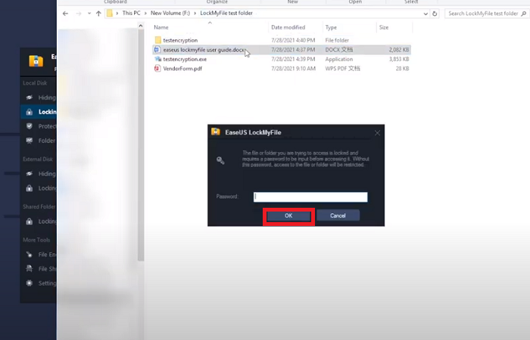This screenshot has height=340, width=530.
Task: Click the EaseUS LockMyFile main window logo
Action: coord(36,60)
